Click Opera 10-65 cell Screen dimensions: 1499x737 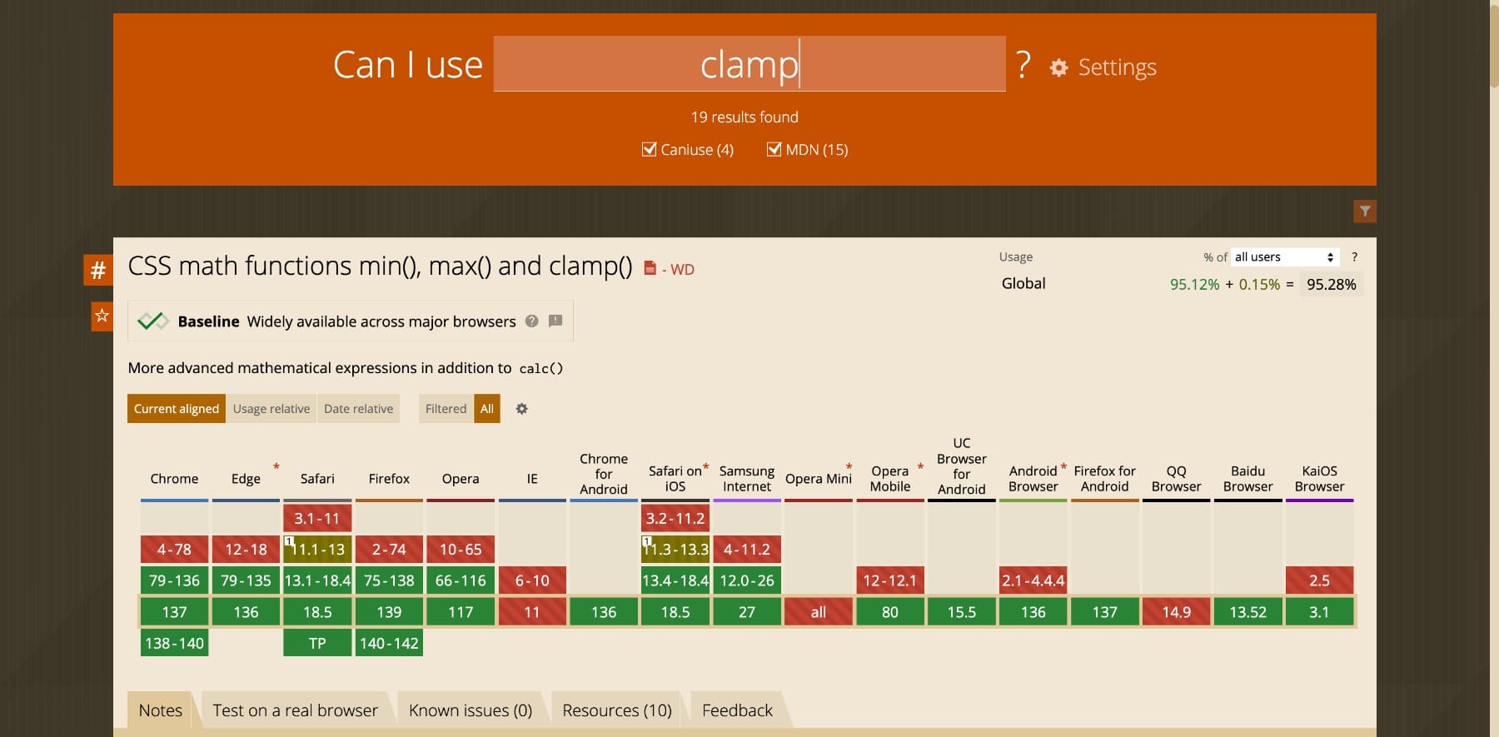[x=461, y=550]
